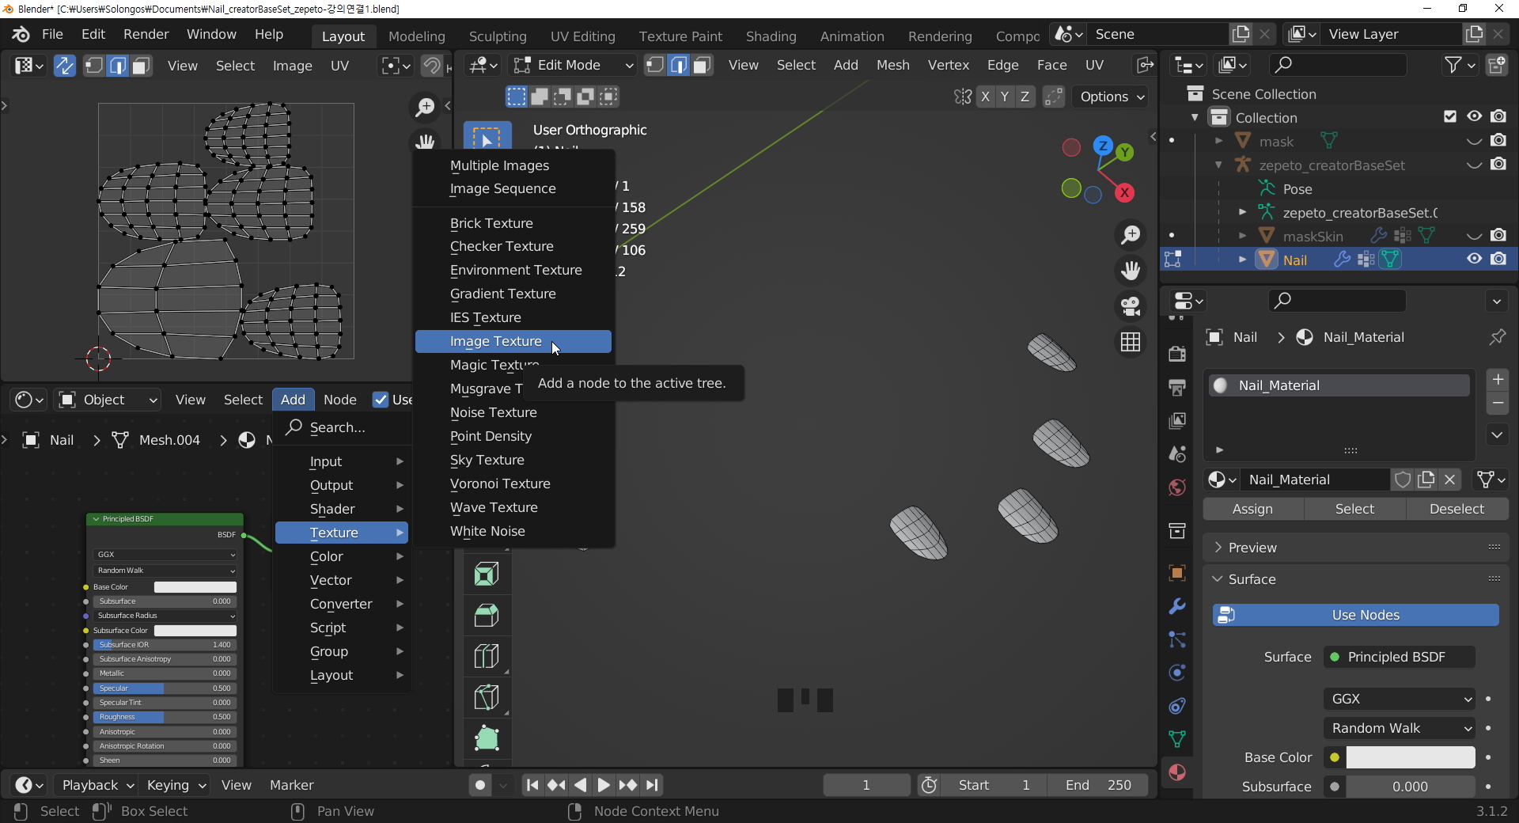This screenshot has height=823, width=1519.
Task: Open Random Walk subsurface method dropdown
Action: pyautogui.click(x=1400, y=728)
